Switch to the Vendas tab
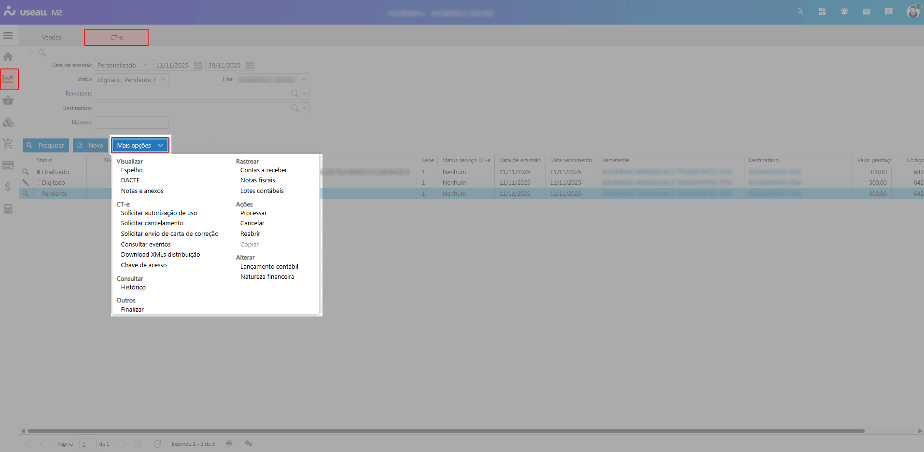 pos(51,38)
